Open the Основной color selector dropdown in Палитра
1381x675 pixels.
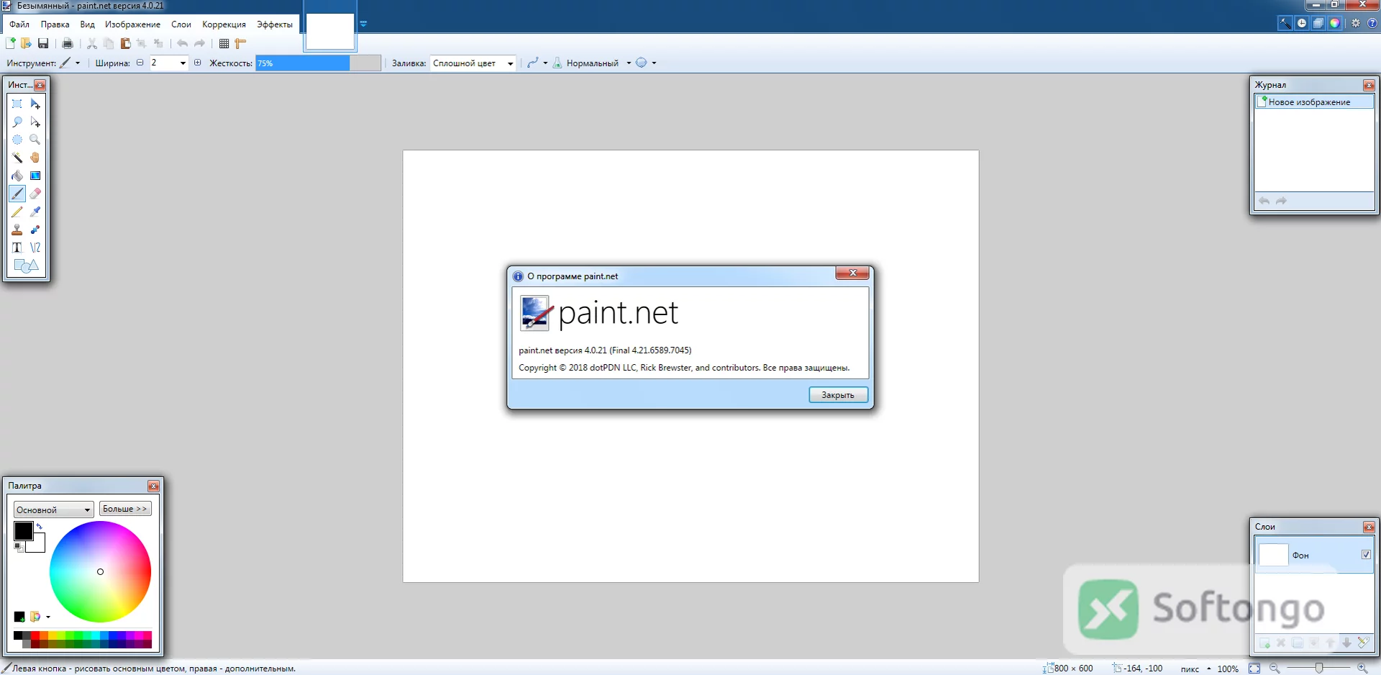click(x=54, y=509)
